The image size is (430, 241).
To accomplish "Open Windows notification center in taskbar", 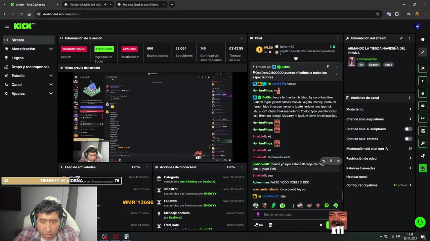I will pos(423,237).
